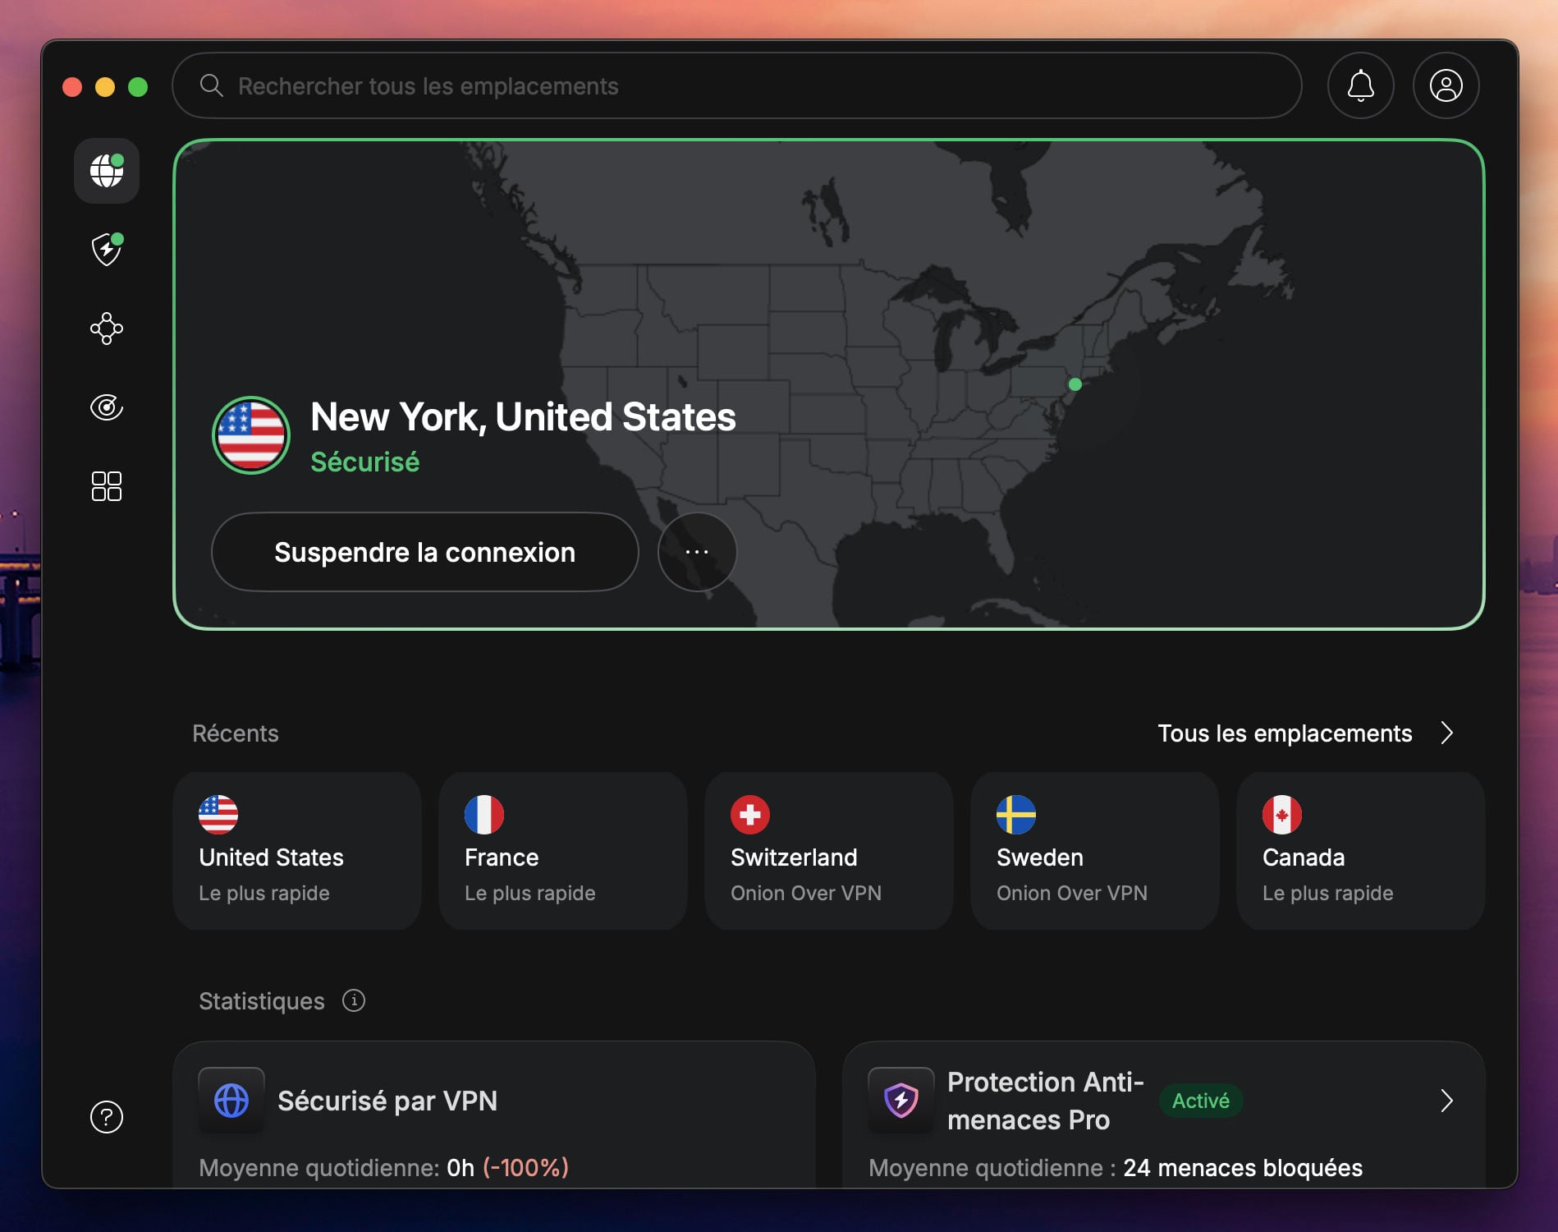Click Suspendre la connexion

click(424, 552)
